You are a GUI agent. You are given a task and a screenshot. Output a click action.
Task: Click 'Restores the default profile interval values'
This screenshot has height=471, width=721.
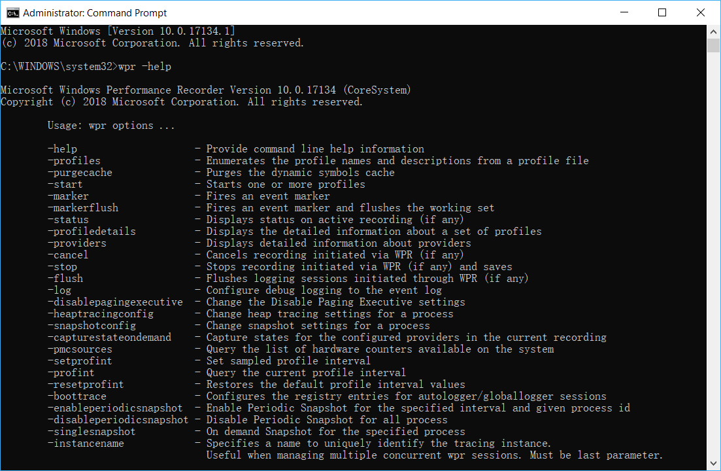(x=336, y=385)
